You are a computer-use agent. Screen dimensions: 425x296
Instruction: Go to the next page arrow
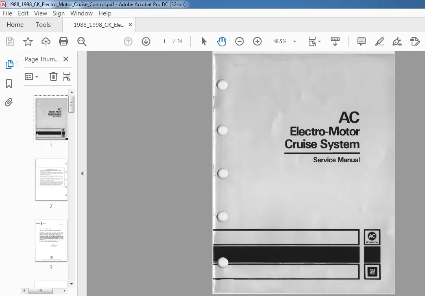point(146,41)
